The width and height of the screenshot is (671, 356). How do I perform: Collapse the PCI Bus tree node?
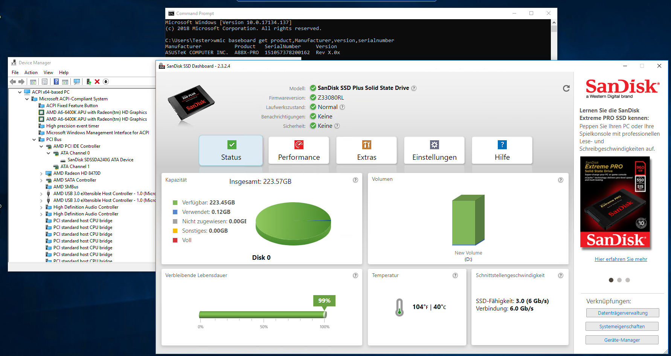coord(34,139)
